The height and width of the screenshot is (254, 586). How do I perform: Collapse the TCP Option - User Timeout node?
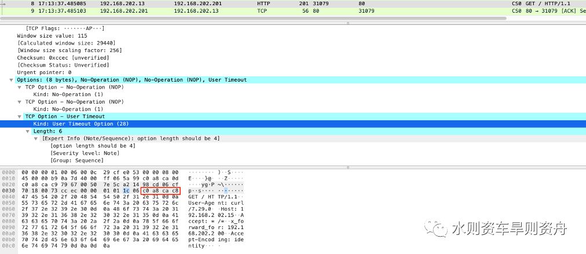coord(20,116)
